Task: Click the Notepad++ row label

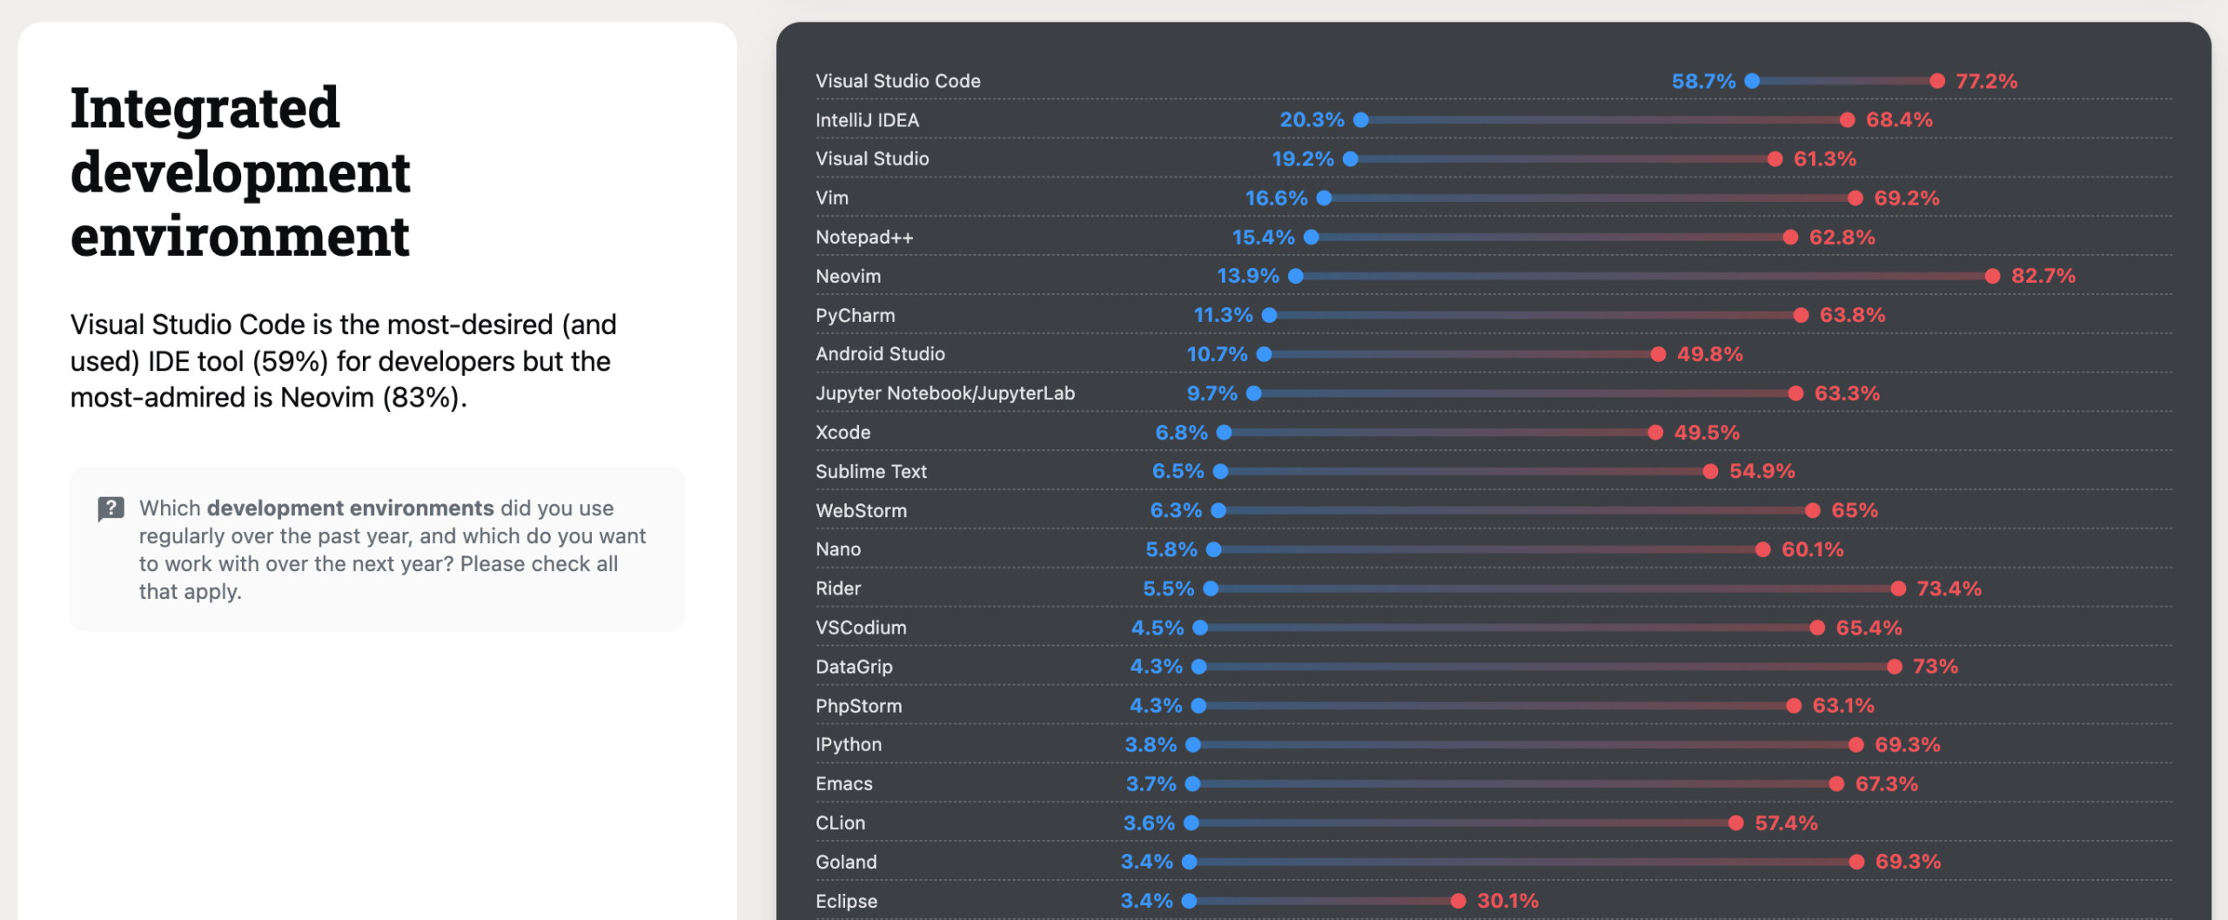Action: [x=864, y=238]
